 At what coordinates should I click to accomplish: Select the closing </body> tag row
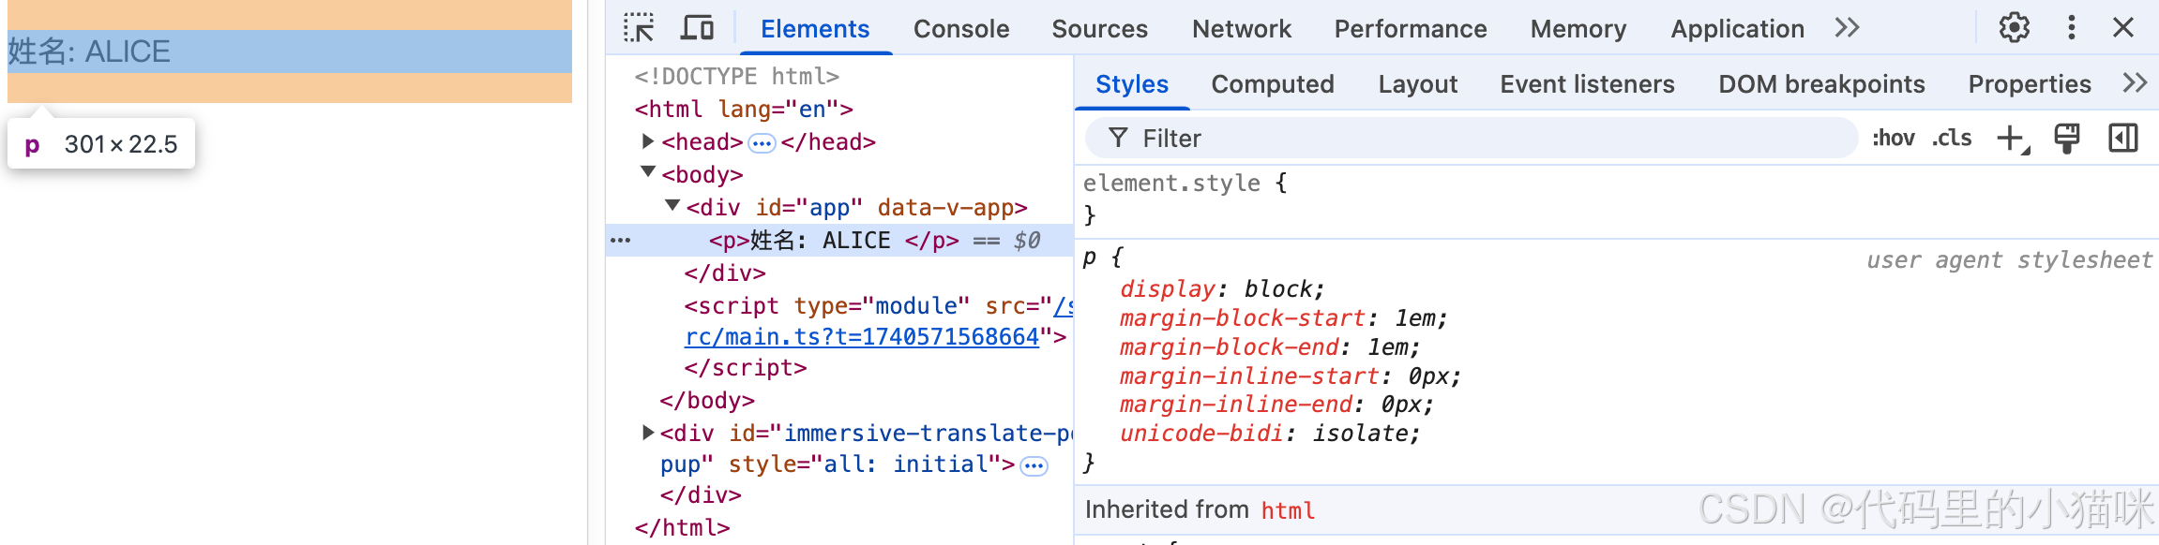point(707,401)
